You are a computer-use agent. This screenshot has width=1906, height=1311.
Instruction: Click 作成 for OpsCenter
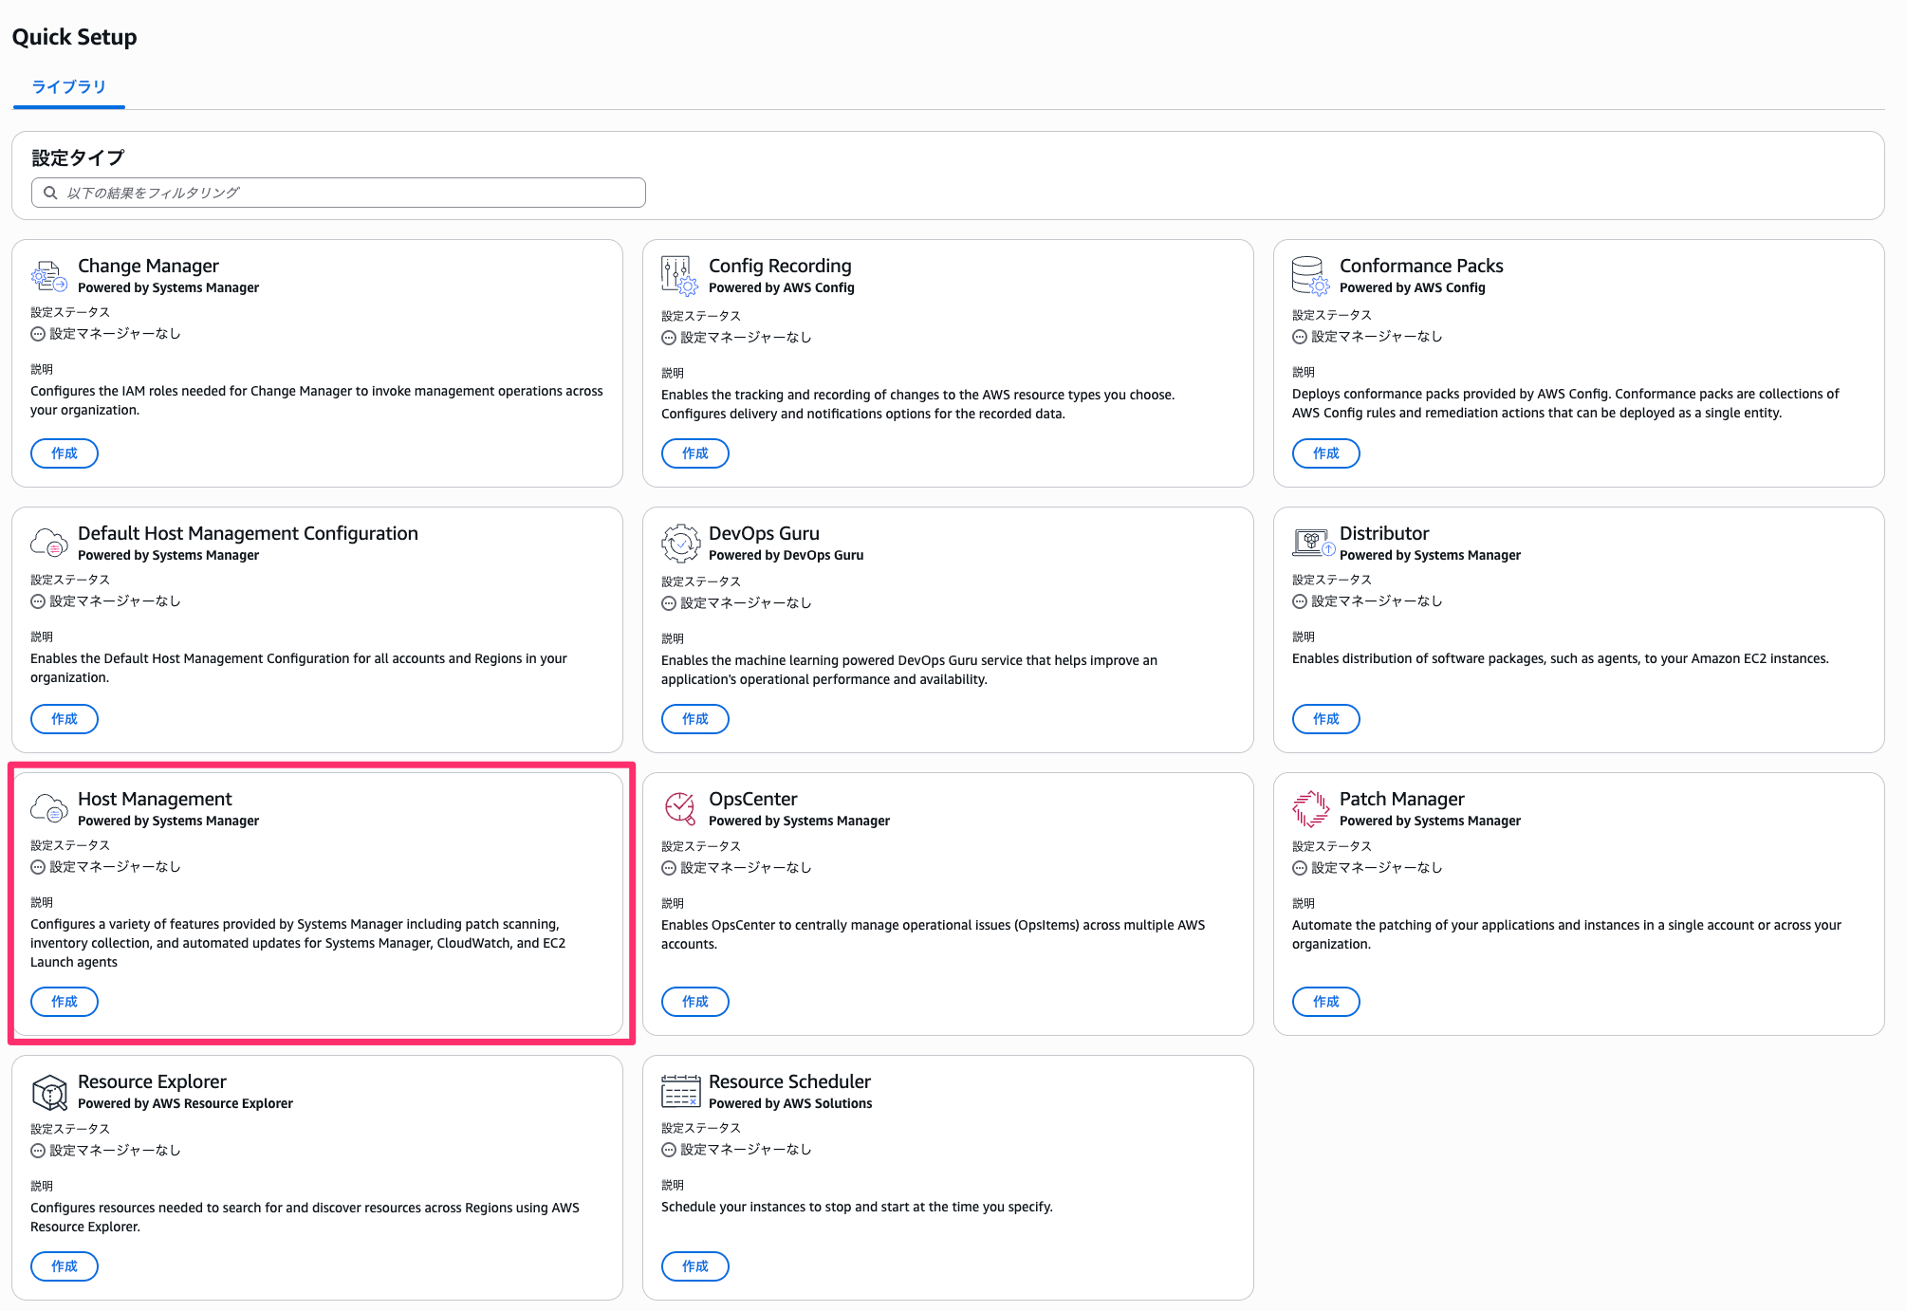[x=695, y=1002]
